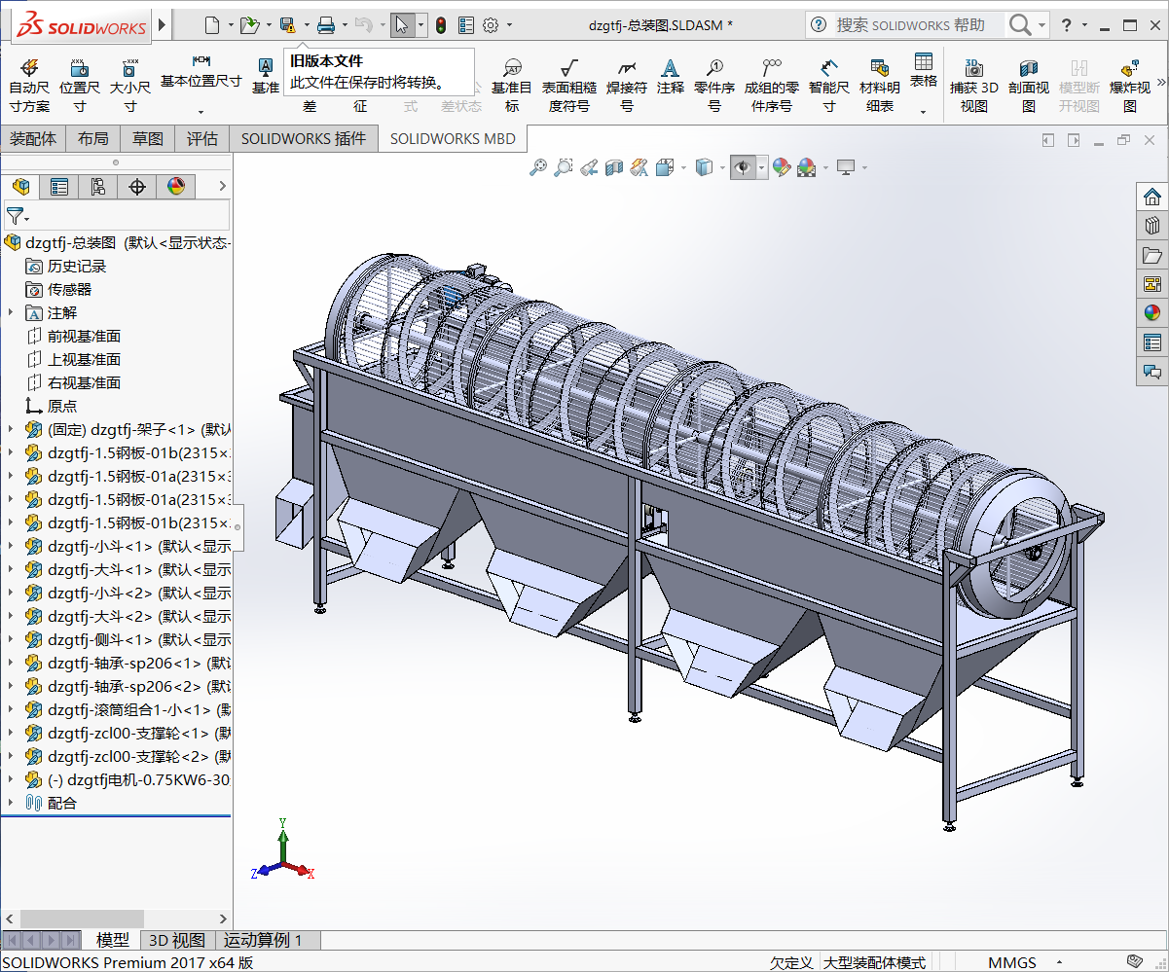Expand the dzgtfj-架子<1> component node
This screenshot has height=972, width=1169.
coord(11,429)
